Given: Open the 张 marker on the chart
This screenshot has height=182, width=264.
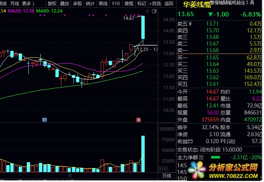Looking at the screenshot, I should coord(138,120).
